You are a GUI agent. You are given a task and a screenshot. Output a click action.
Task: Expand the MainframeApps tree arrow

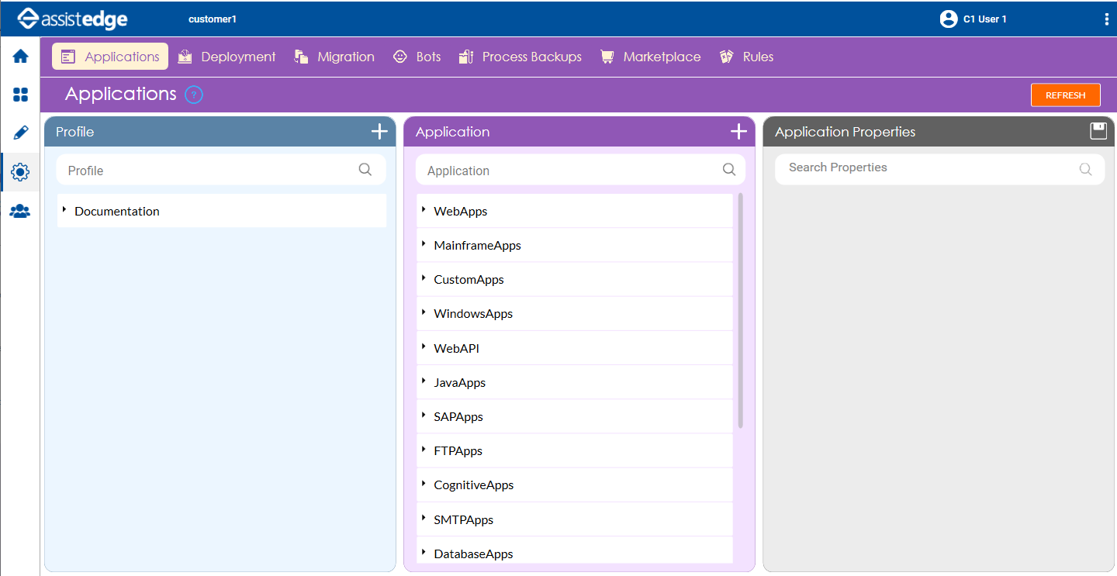pyautogui.click(x=424, y=244)
